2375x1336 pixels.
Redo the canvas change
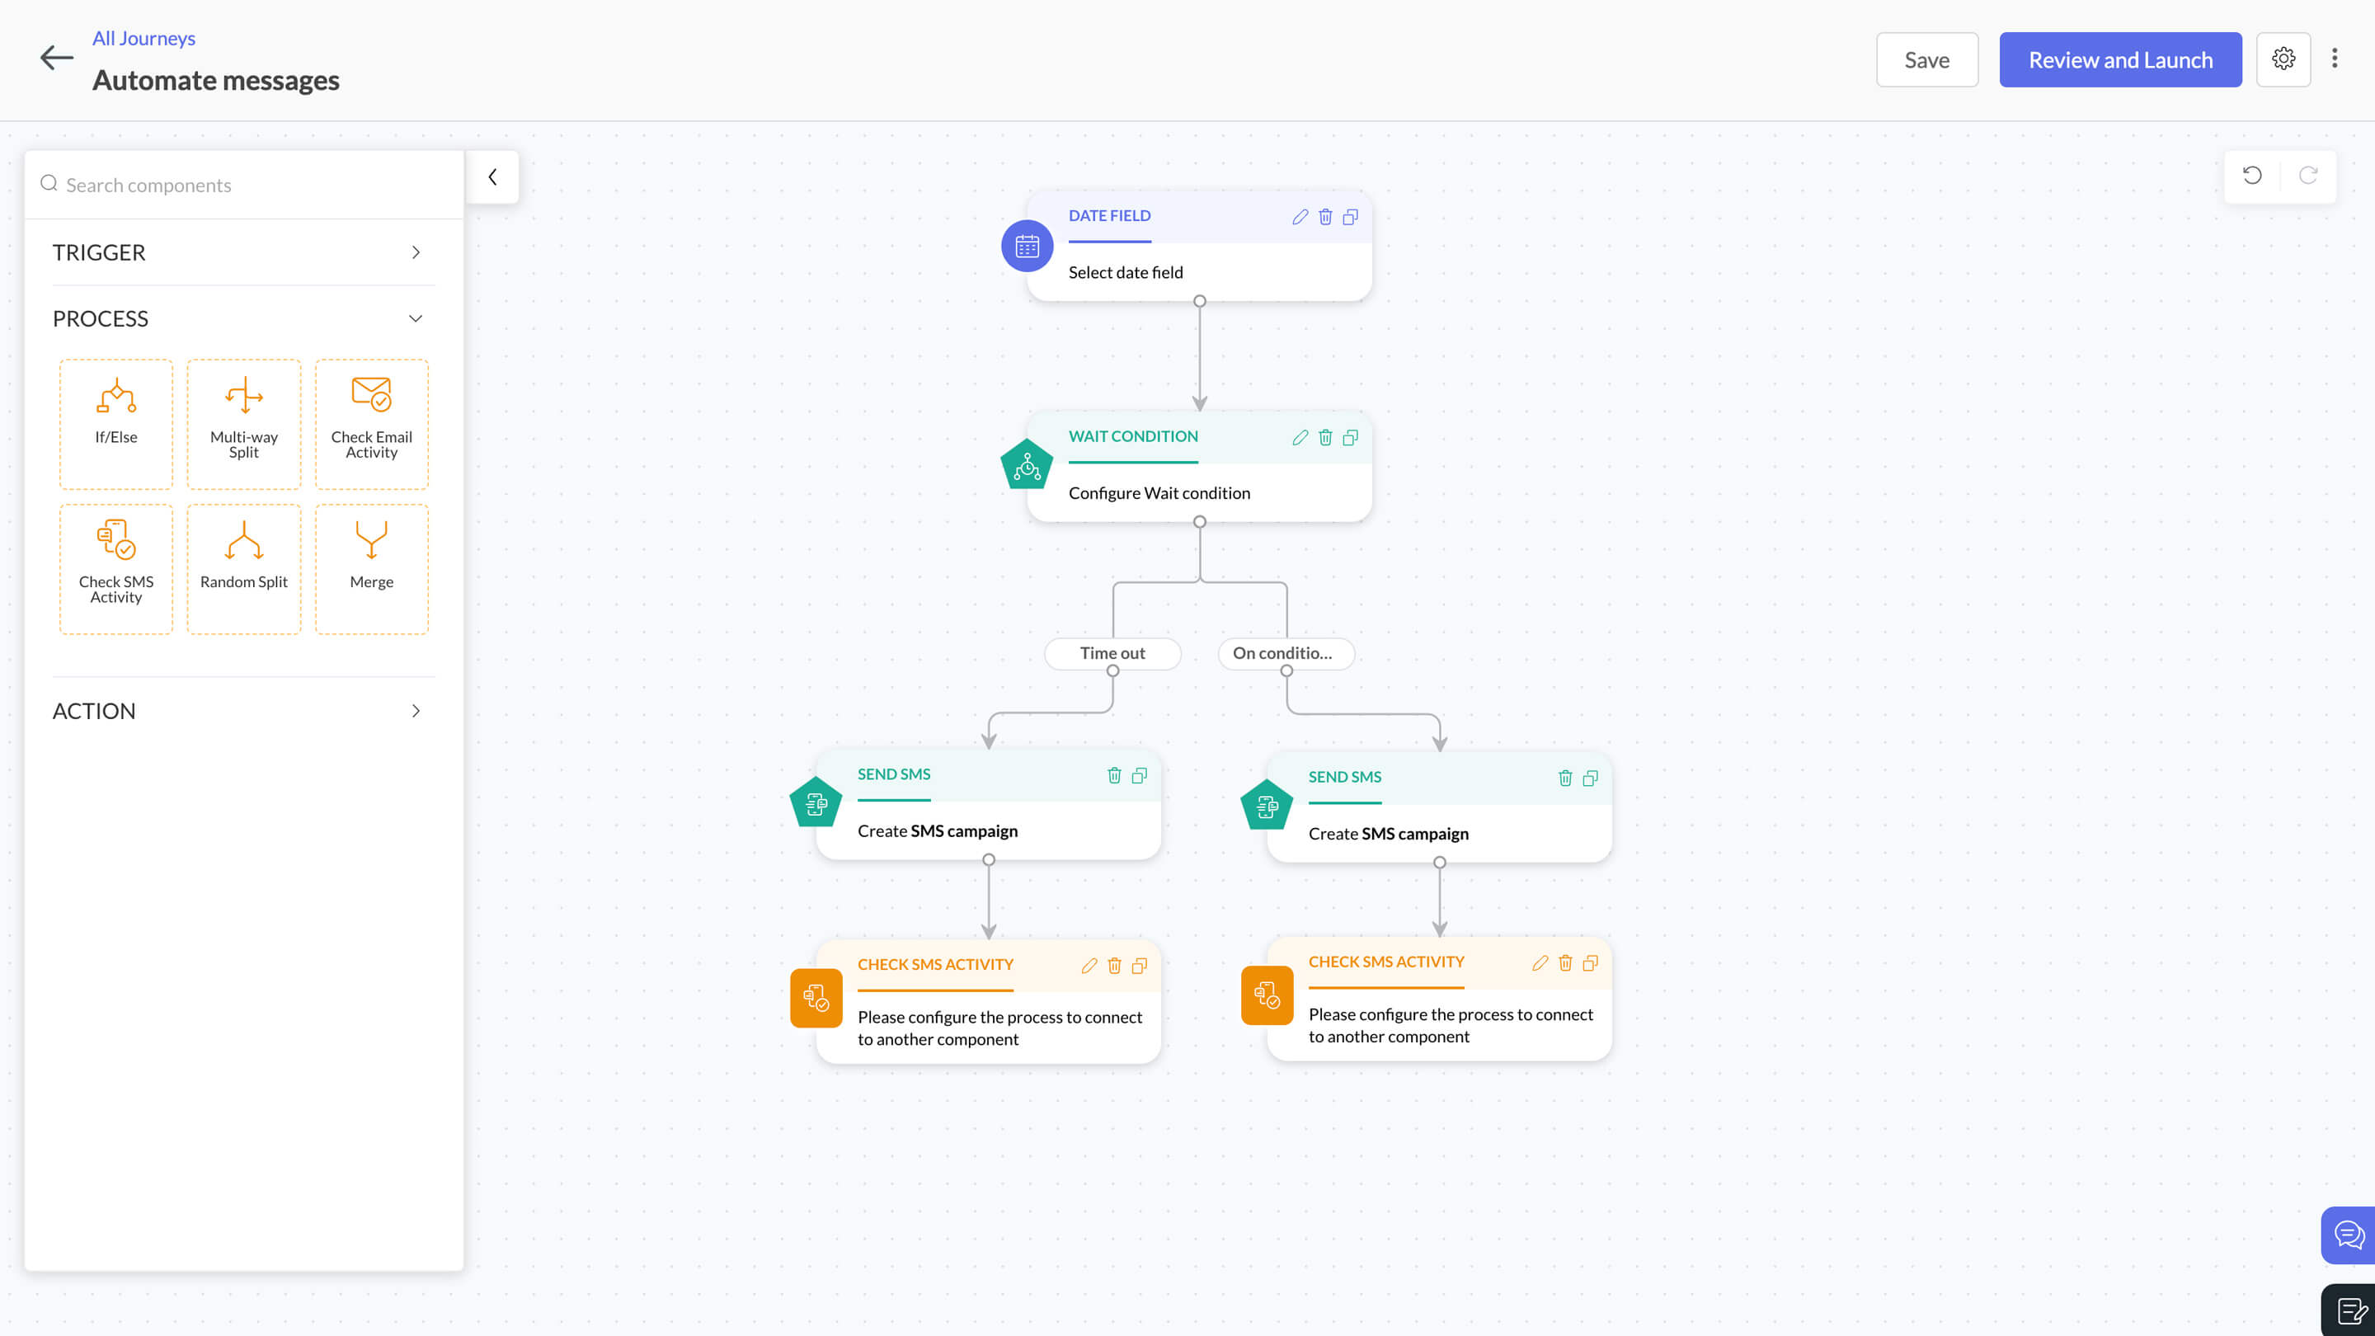[x=2307, y=175]
